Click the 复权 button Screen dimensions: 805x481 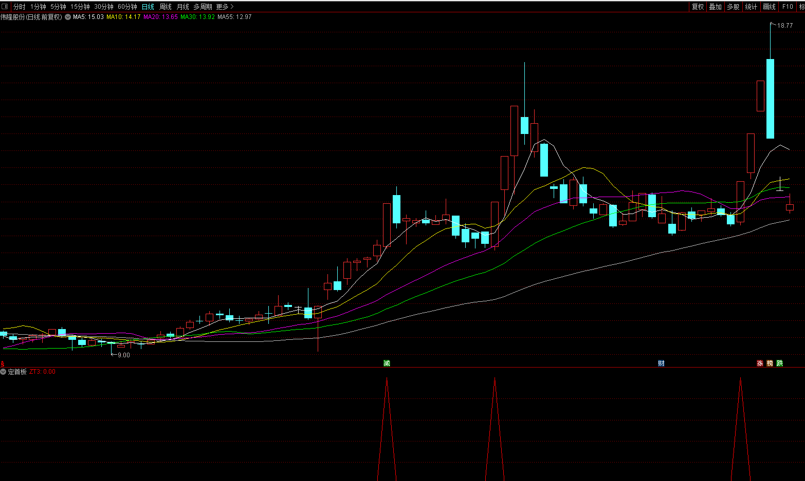[698, 7]
